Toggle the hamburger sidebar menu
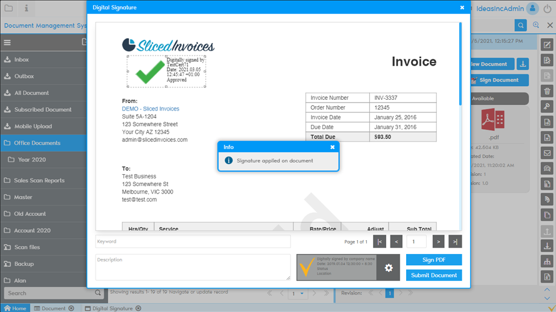556x312 pixels. click(x=7, y=42)
